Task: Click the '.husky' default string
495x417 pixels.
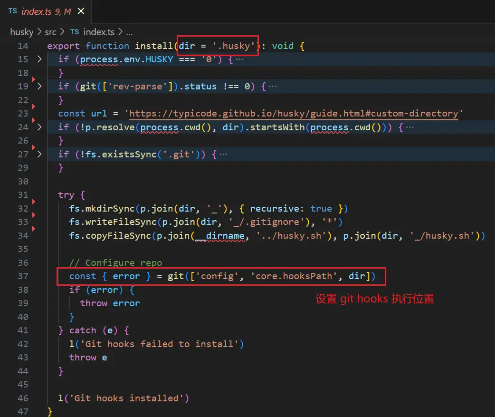Action: point(233,46)
